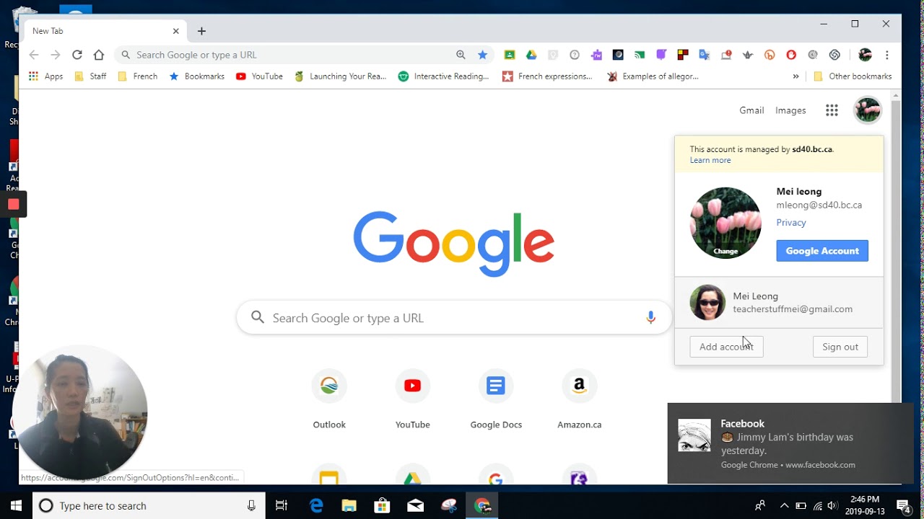The height and width of the screenshot is (519, 924).
Task: Open Images link
Action: 790,110
